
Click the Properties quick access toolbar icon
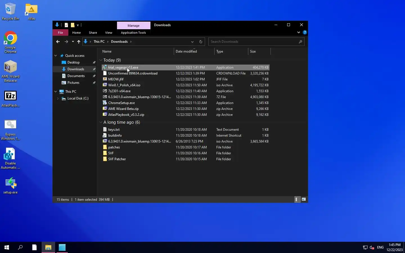tap(66, 25)
